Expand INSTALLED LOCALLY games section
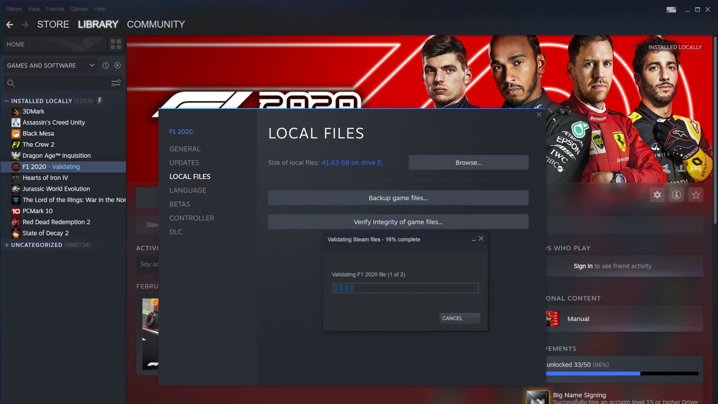This screenshot has width=718, height=404. tap(7, 101)
